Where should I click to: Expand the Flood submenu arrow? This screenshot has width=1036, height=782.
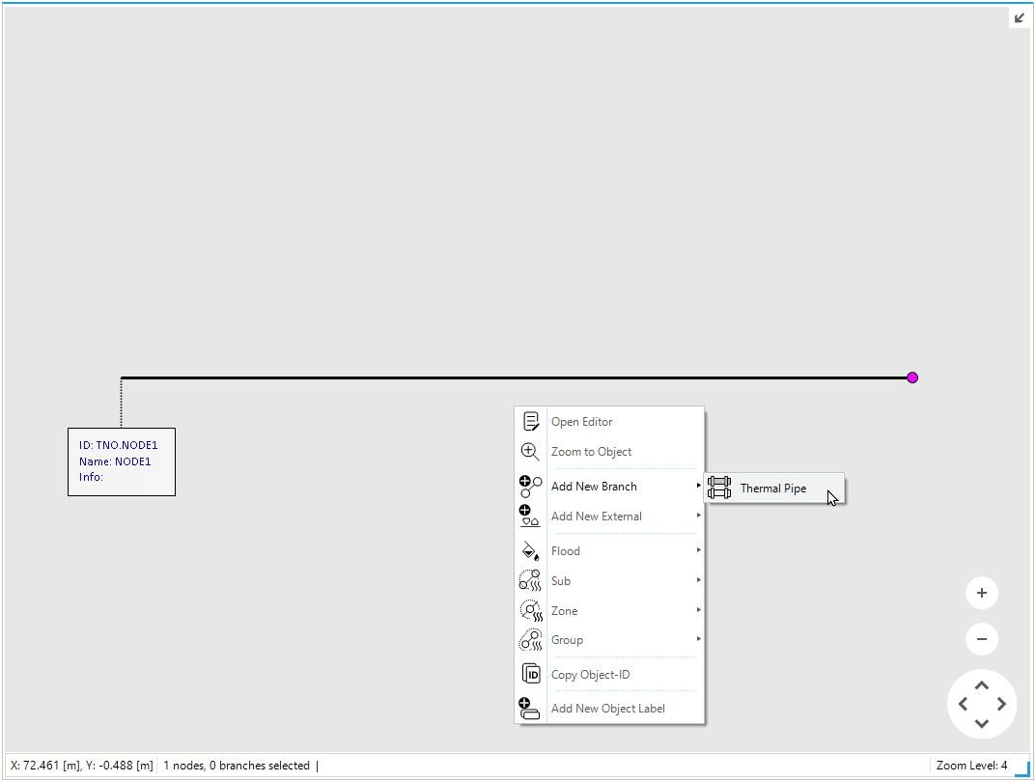tap(698, 550)
